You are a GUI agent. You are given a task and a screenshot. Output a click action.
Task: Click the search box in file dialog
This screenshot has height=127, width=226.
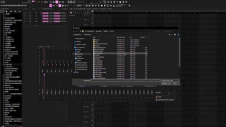click(170, 31)
